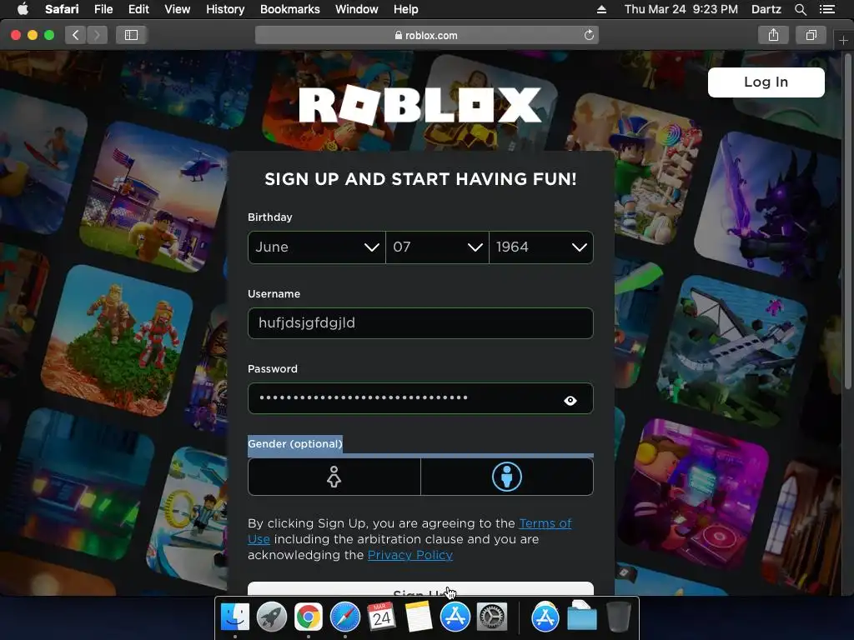Open Spotlight search in the menu bar

(x=800, y=9)
